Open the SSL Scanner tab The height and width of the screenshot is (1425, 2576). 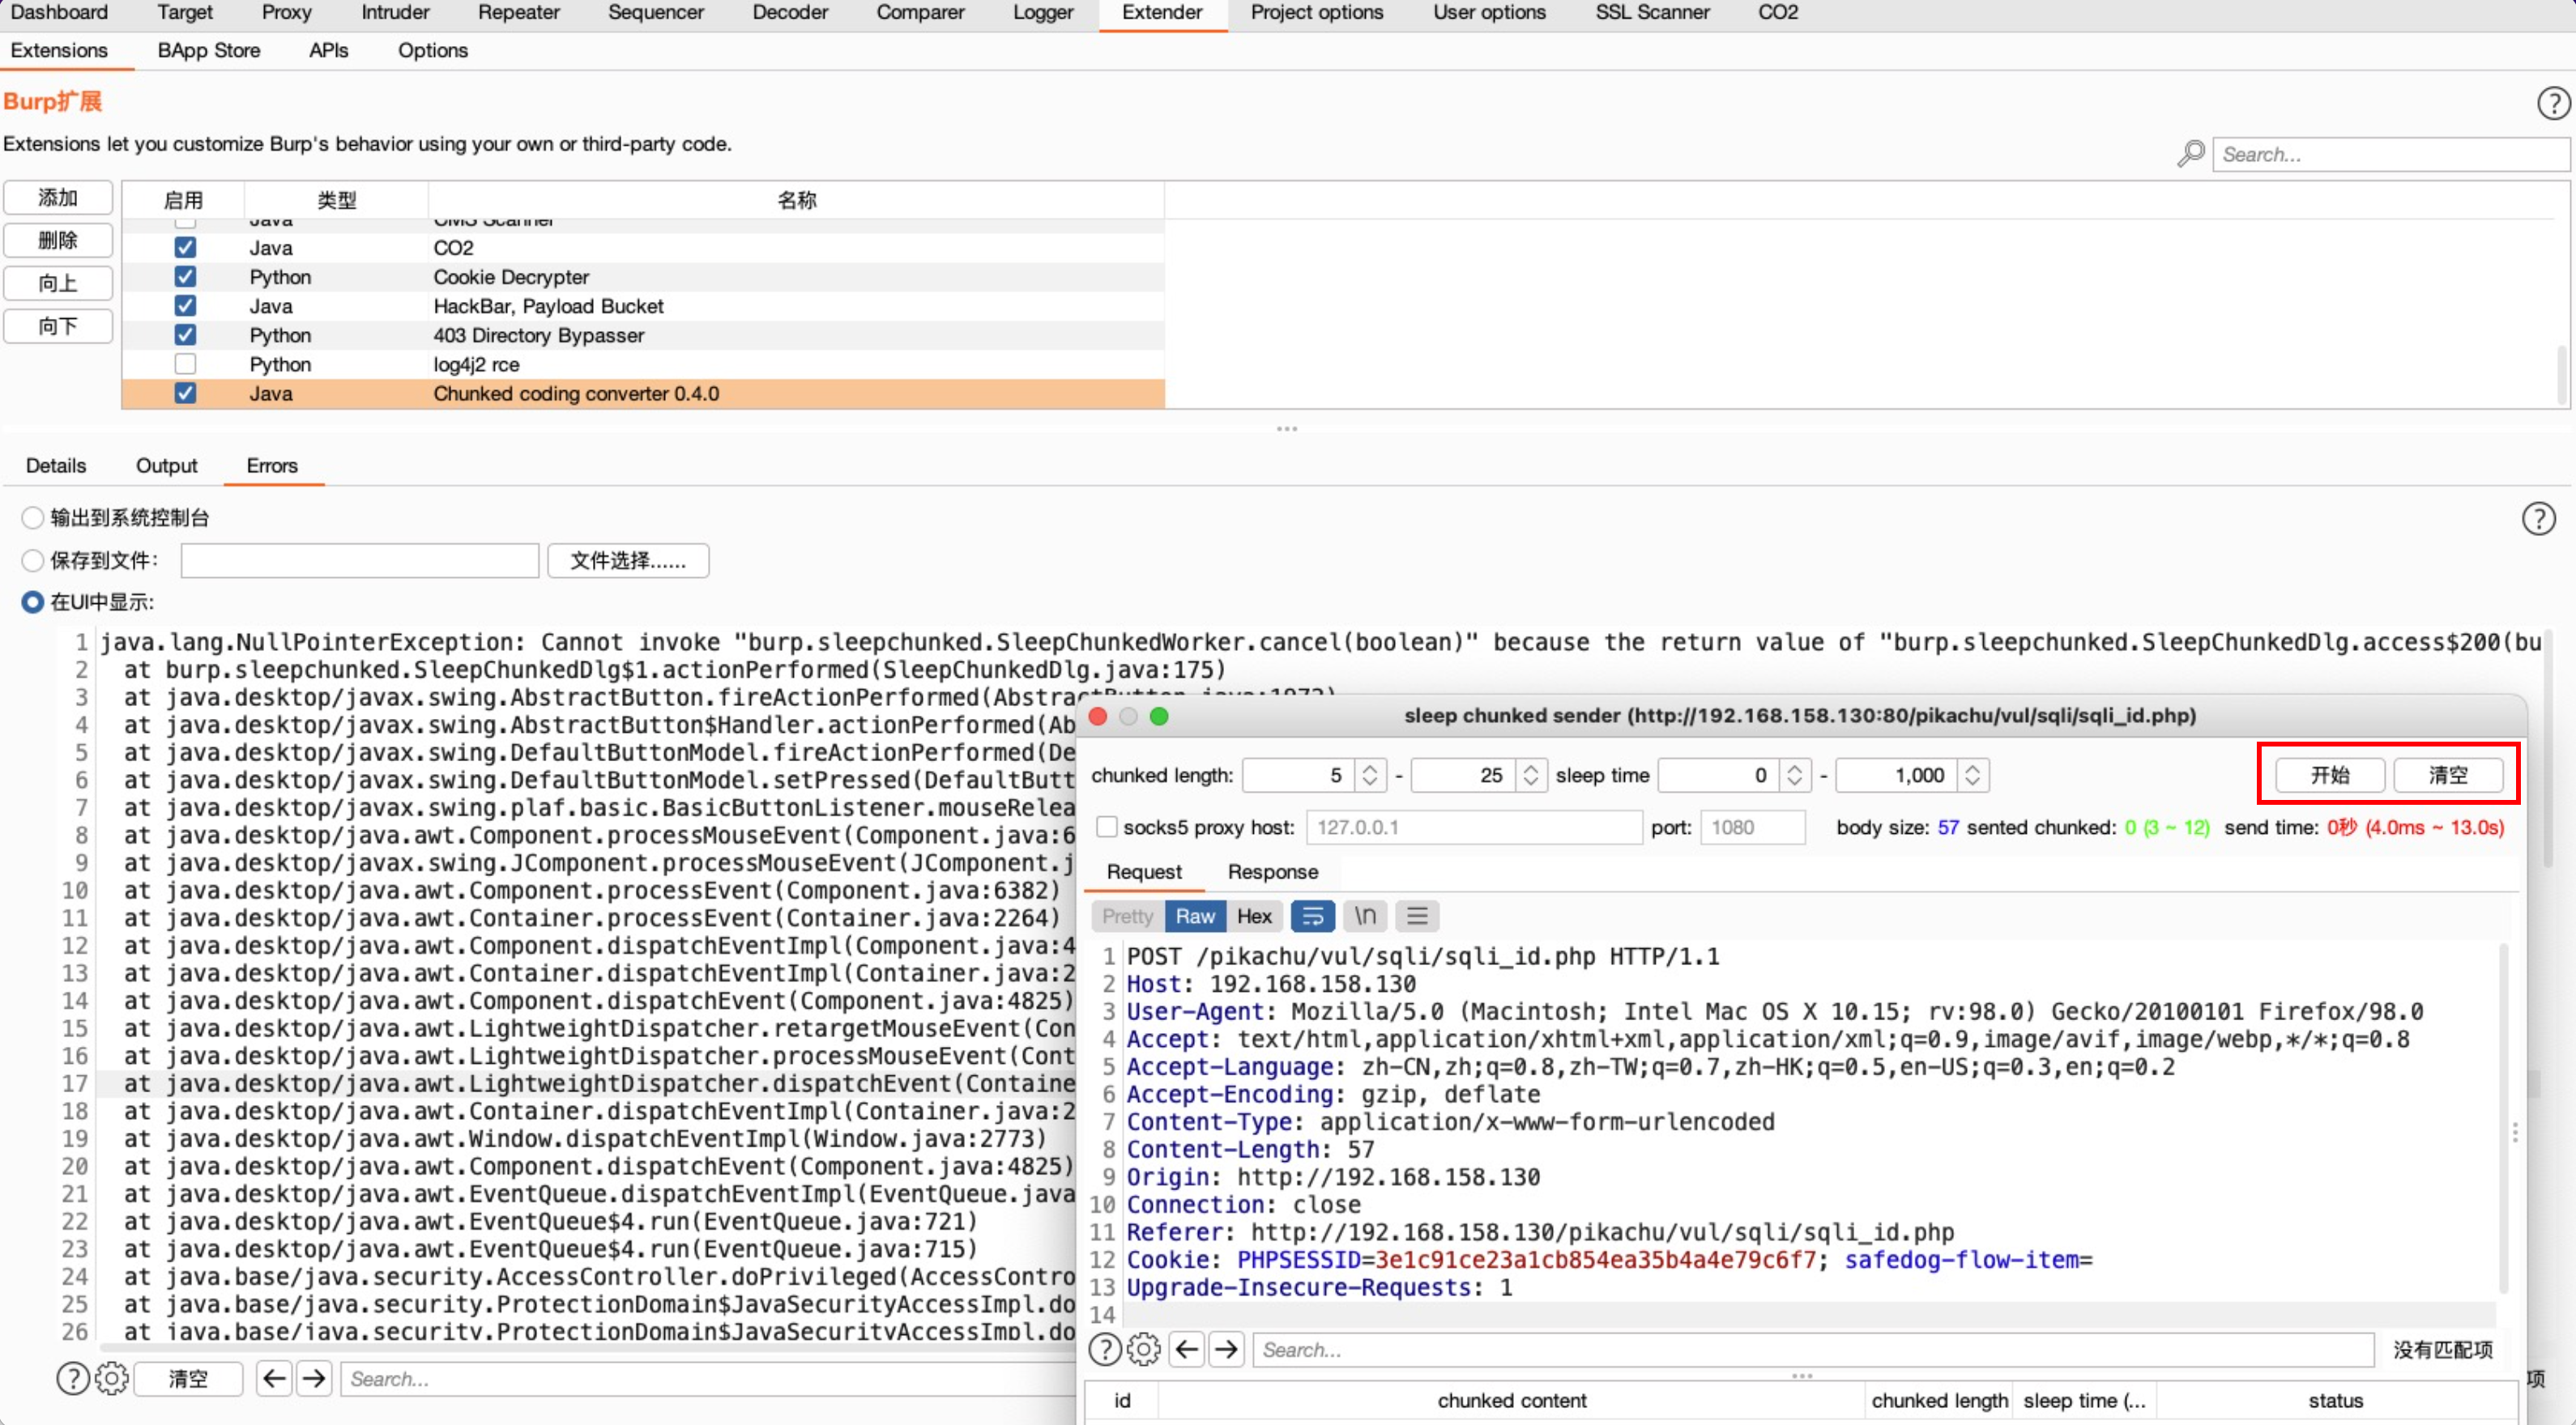click(x=1652, y=13)
